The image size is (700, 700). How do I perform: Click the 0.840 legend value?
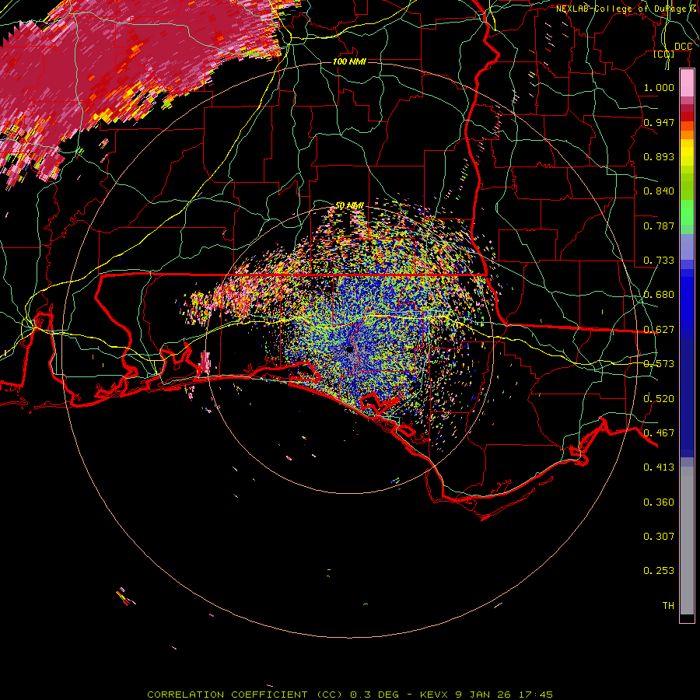click(x=659, y=191)
